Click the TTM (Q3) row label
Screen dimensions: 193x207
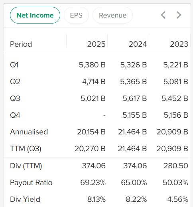(26, 148)
